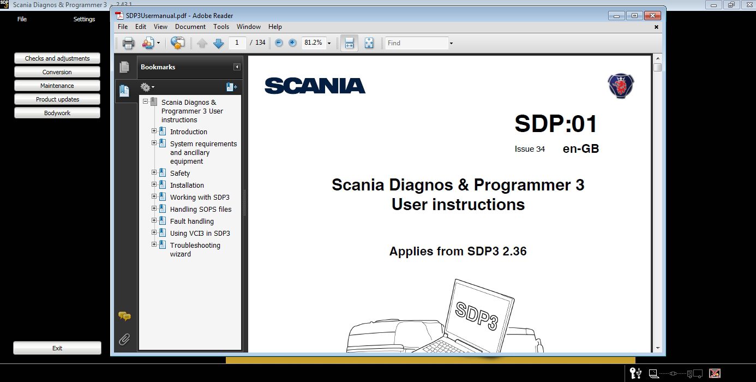
Task: Click the Email document icon
Action: point(148,42)
